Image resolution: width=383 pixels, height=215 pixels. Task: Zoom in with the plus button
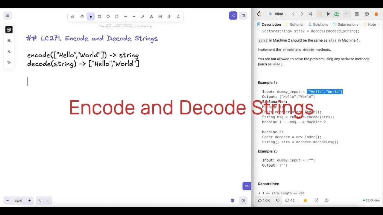click(29, 201)
